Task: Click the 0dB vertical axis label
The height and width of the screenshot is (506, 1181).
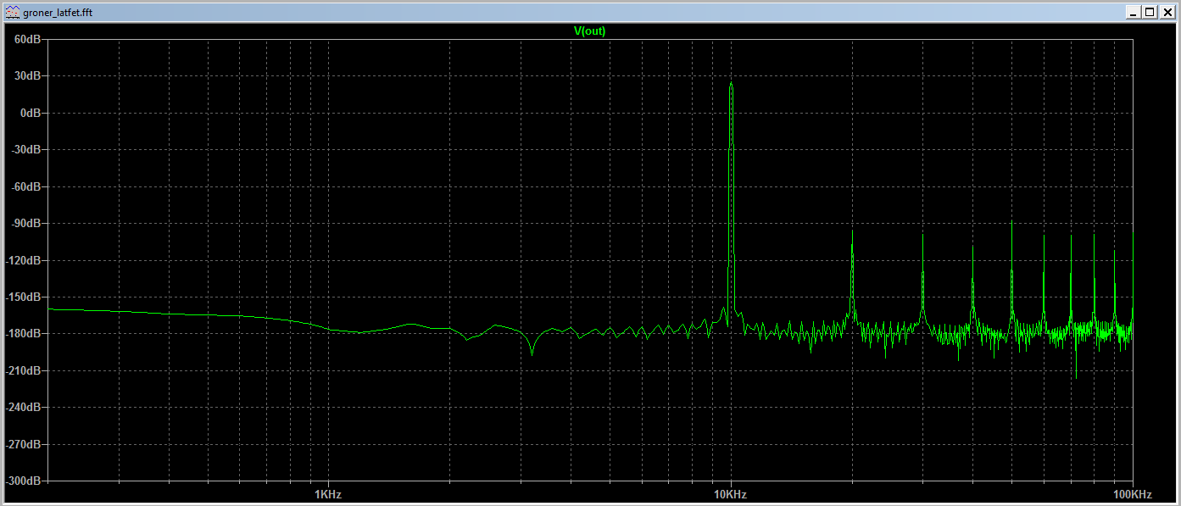Action: pyautogui.click(x=30, y=113)
